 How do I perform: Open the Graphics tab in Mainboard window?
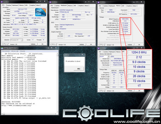[81, 6]
